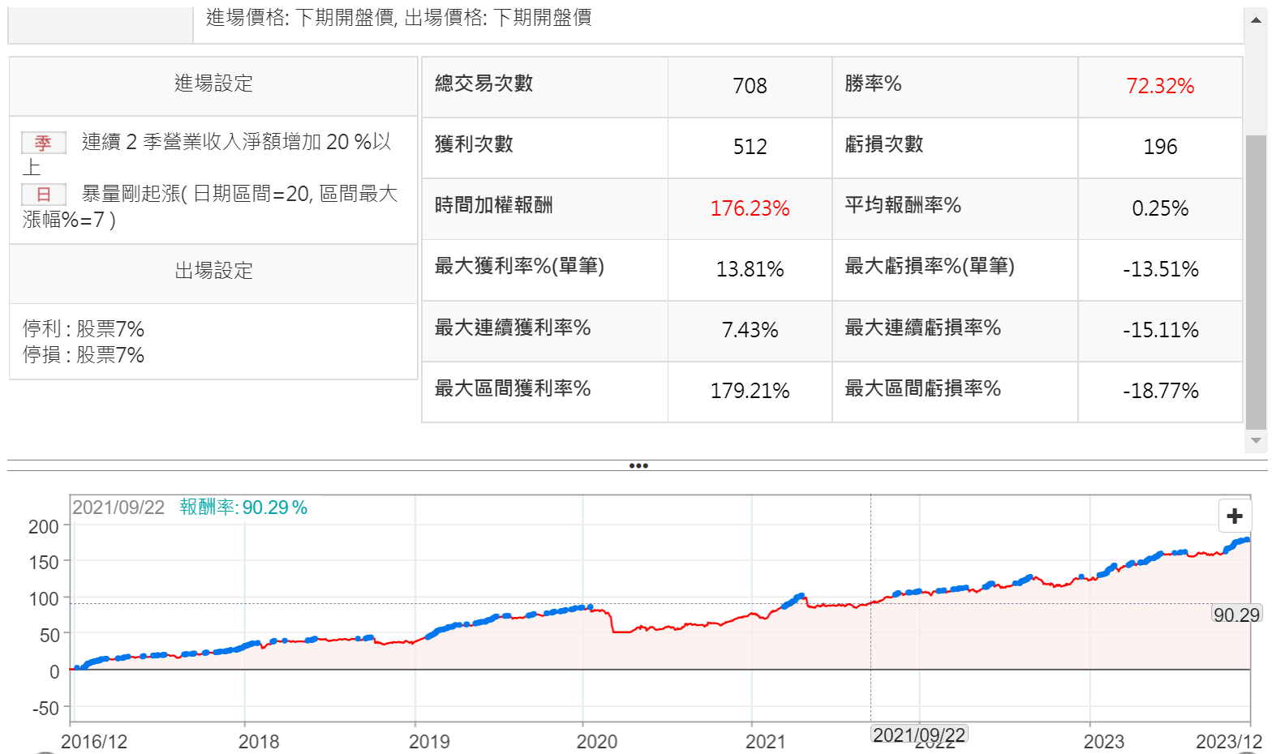Select the 出場設定 header
This screenshot has width=1272, height=754.
(x=213, y=271)
